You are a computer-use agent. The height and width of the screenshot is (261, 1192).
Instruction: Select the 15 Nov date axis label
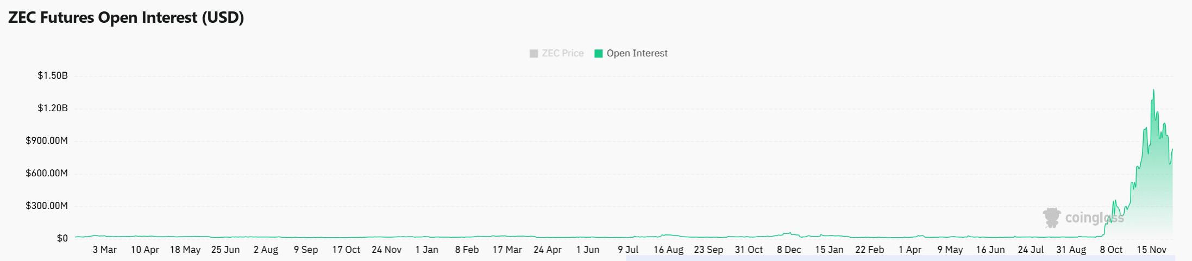1151,250
